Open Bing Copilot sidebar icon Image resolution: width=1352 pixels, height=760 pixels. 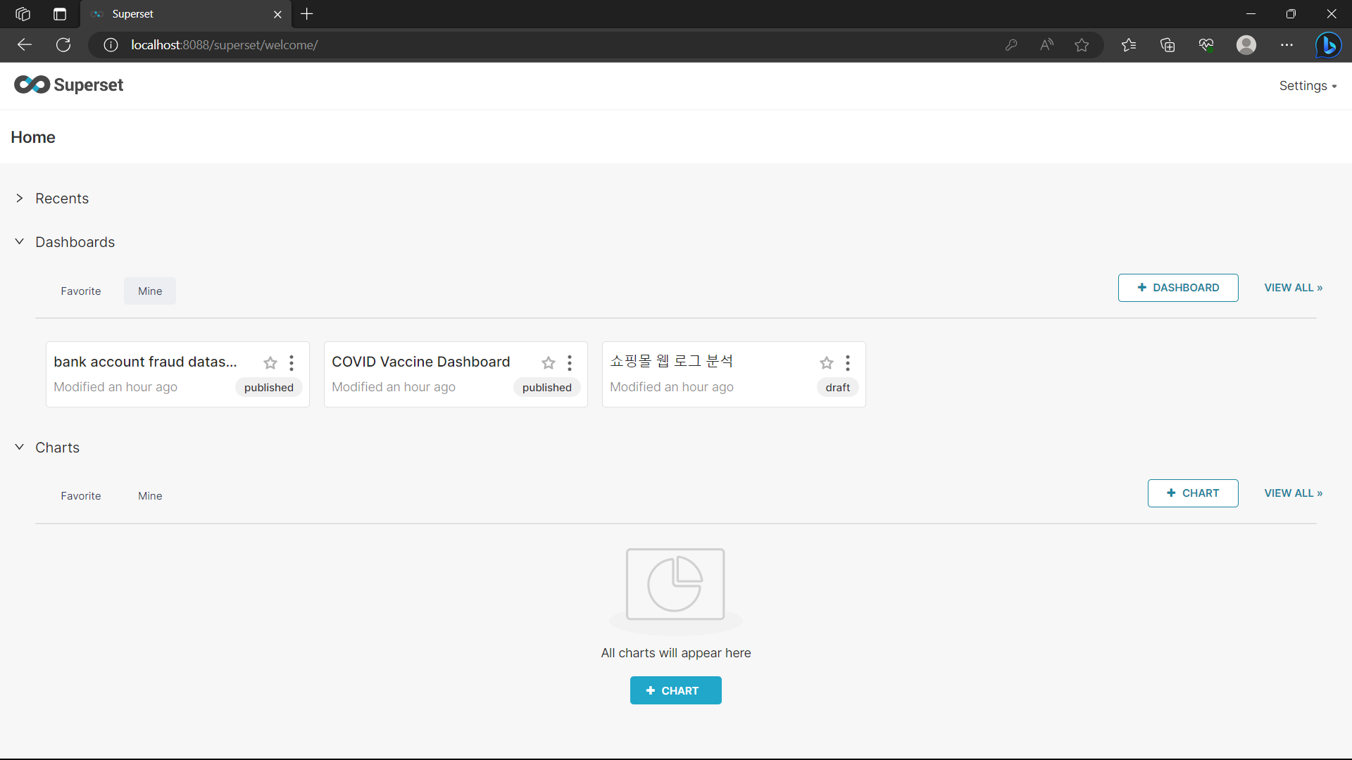[x=1328, y=45]
